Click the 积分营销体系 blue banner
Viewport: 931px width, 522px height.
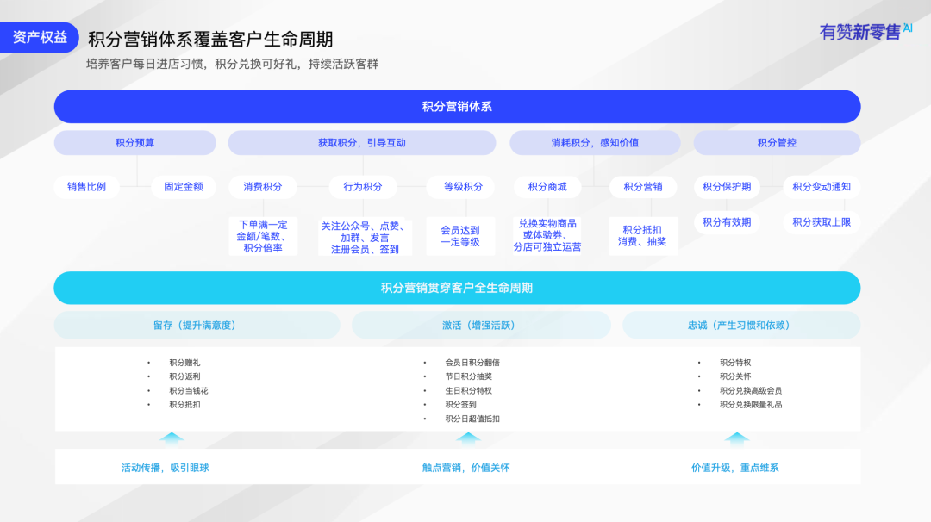(x=457, y=107)
